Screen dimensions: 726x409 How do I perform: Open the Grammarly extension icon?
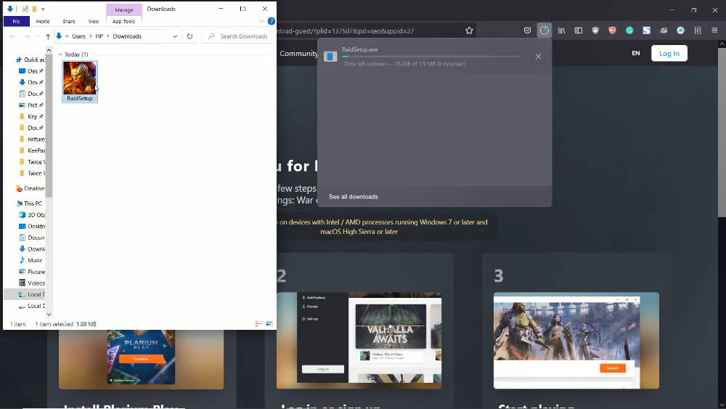click(629, 31)
